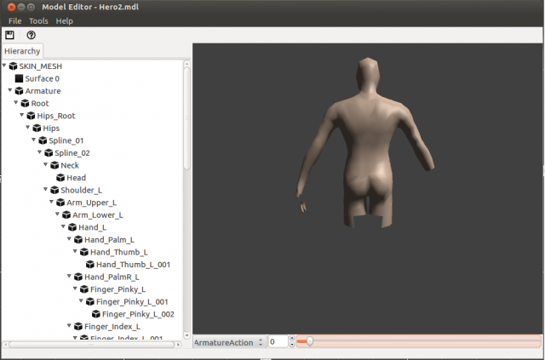Image resolution: width=545 pixels, height=360 pixels.
Task: Select the Arm_Upper_L bone item
Action: coord(91,203)
